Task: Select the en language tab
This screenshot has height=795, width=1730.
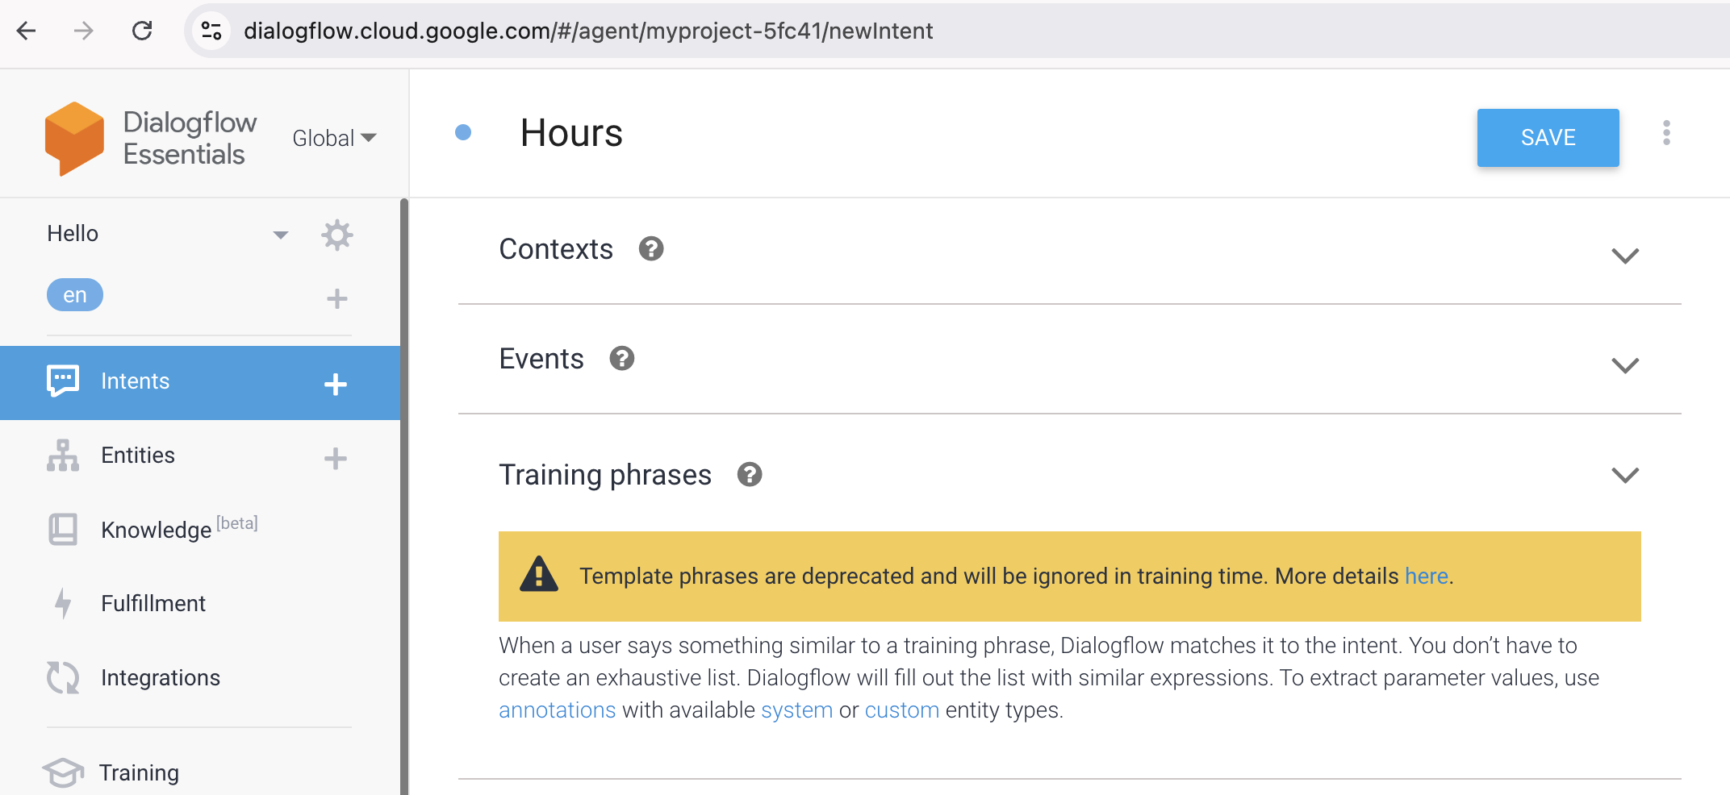Action: pyautogui.click(x=74, y=294)
